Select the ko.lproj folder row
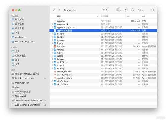 pos(103,59)
